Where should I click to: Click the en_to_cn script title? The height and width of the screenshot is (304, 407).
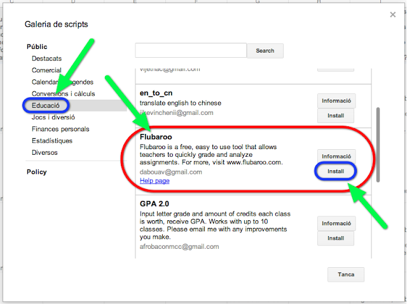tap(156, 93)
